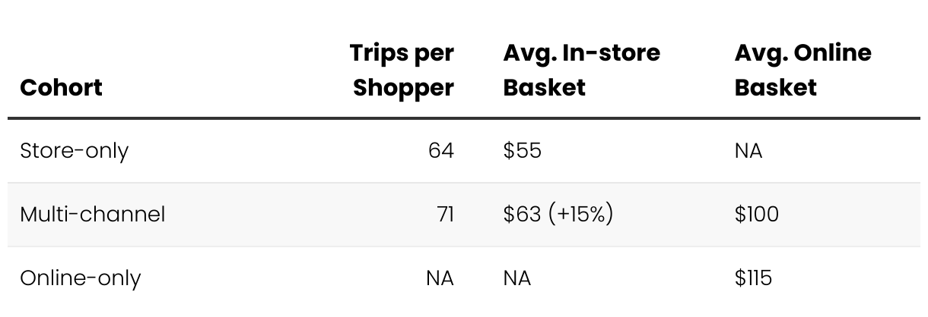Image resolution: width=928 pixels, height=317 pixels.
Task: Click the 71 trips value
Action: (443, 214)
